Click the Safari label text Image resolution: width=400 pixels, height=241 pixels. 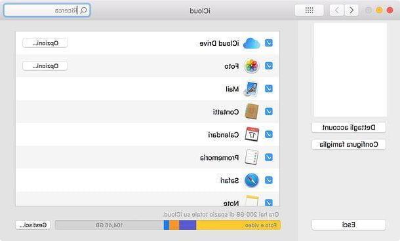pyautogui.click(x=230, y=181)
